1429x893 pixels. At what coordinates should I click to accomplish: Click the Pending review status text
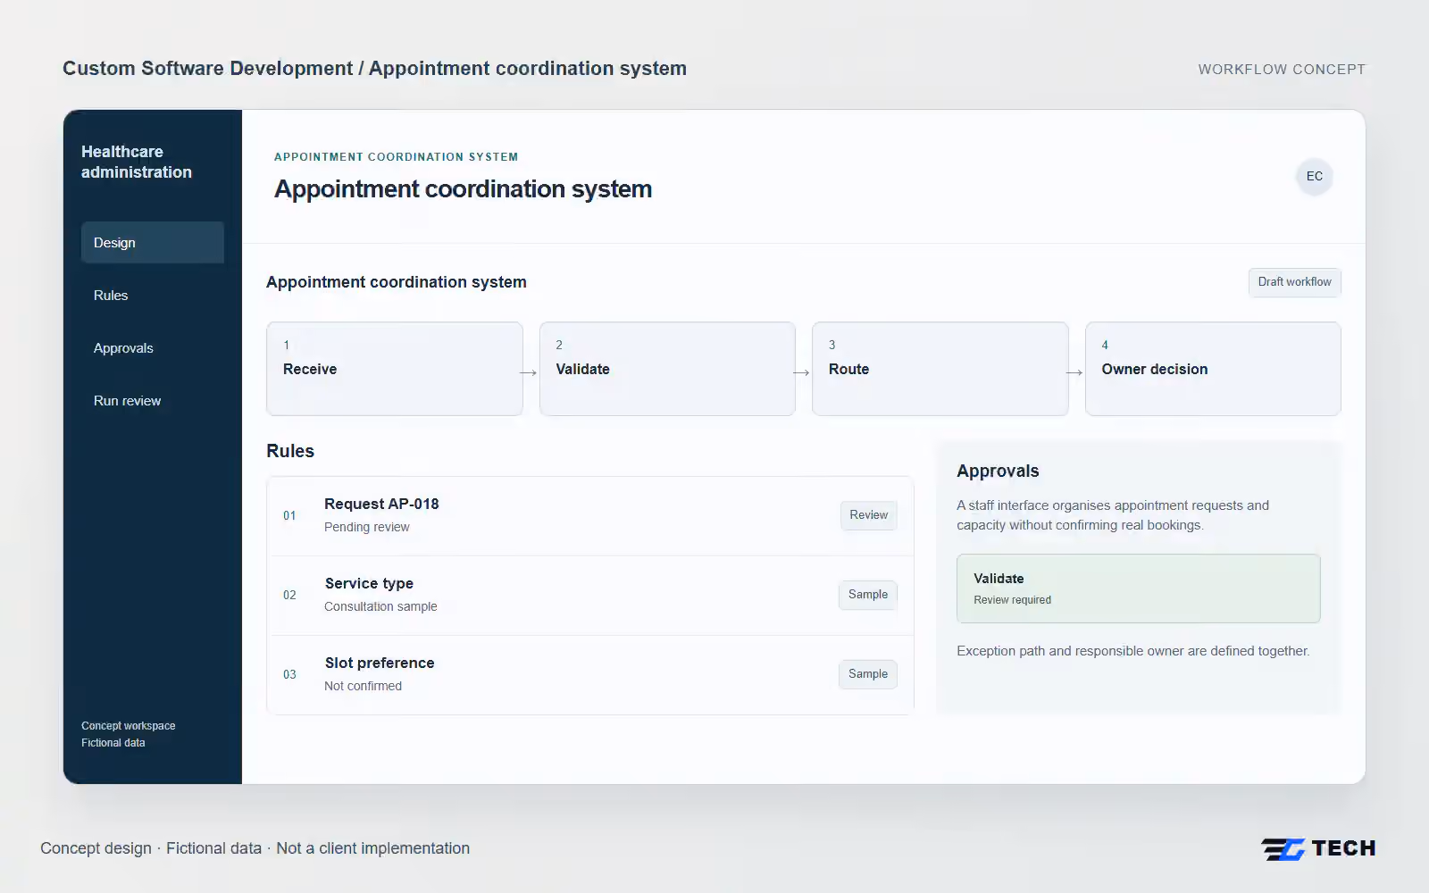click(x=366, y=527)
